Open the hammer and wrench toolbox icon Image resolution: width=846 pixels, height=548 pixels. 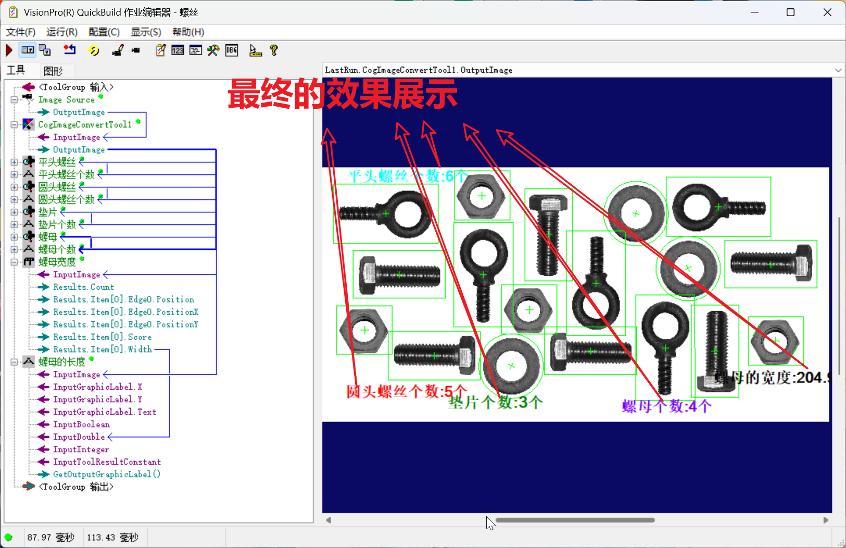[x=213, y=50]
